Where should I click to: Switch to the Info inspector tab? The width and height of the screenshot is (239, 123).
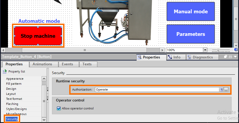click(176, 57)
